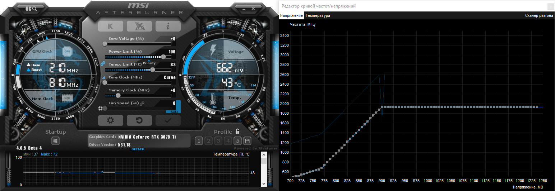Toggle fan speed Auto mode
555x191 pixels.
pyautogui.click(x=174, y=112)
